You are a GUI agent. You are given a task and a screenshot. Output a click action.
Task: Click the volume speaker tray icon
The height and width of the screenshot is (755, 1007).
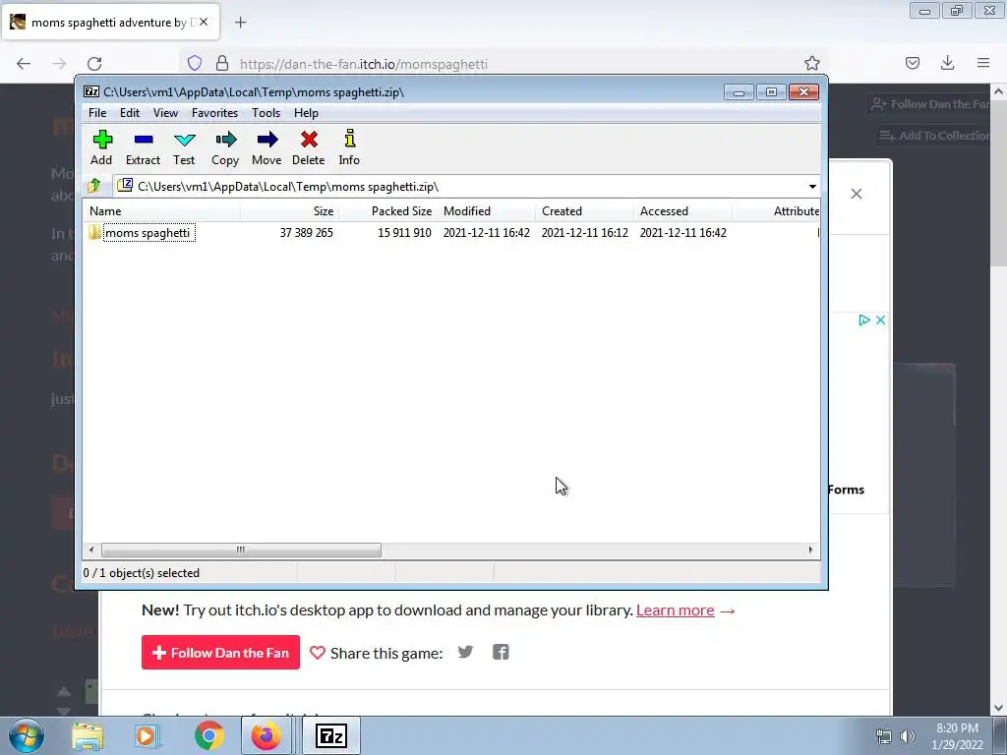[x=907, y=736]
